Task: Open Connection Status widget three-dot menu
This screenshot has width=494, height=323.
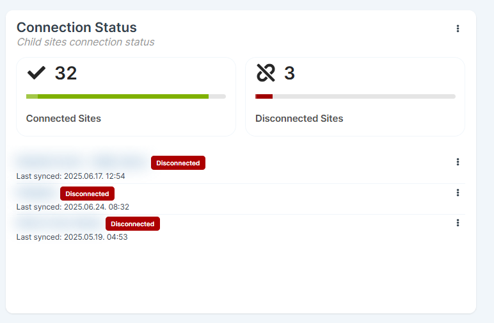Action: click(x=458, y=29)
